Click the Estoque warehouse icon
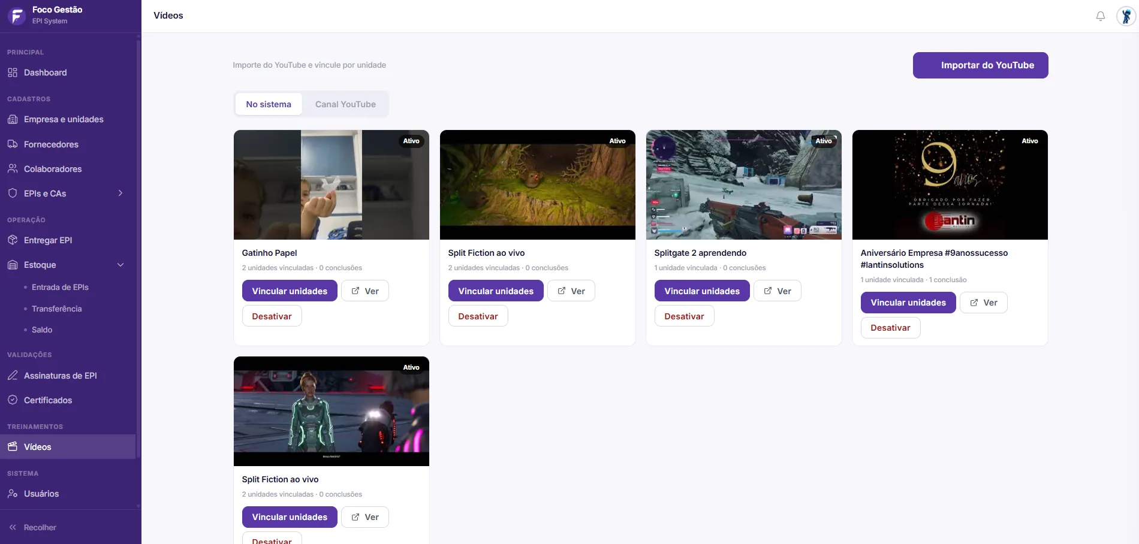Image resolution: width=1139 pixels, height=544 pixels. tap(13, 265)
